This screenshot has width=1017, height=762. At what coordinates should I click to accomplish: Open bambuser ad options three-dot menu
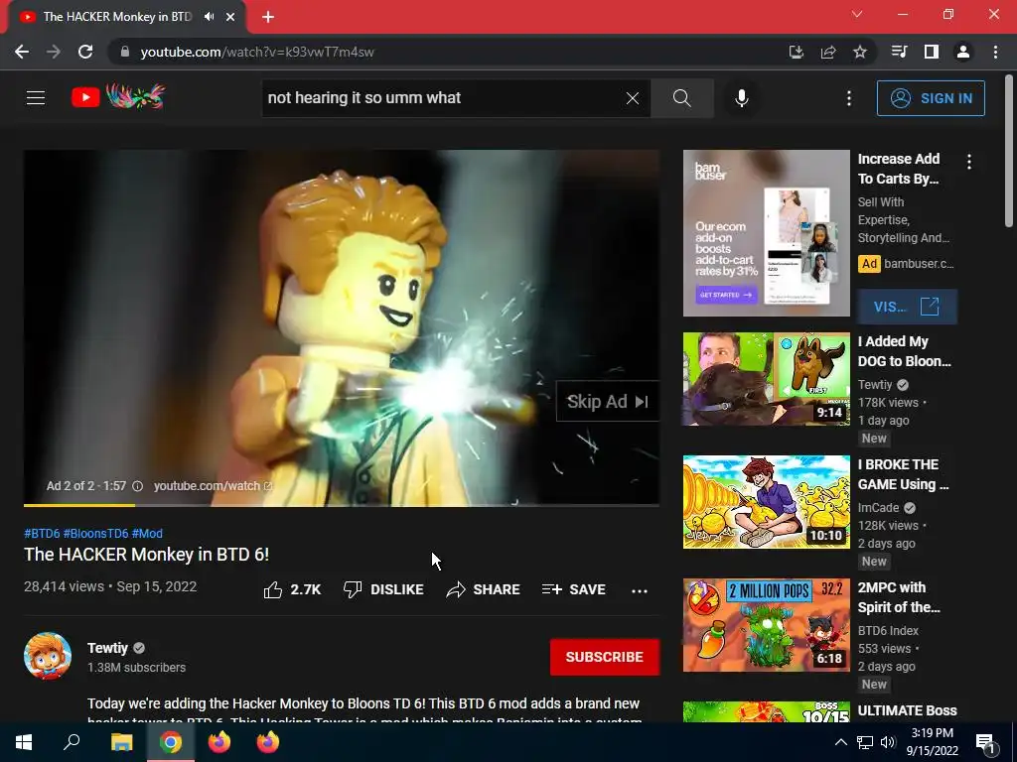969,162
